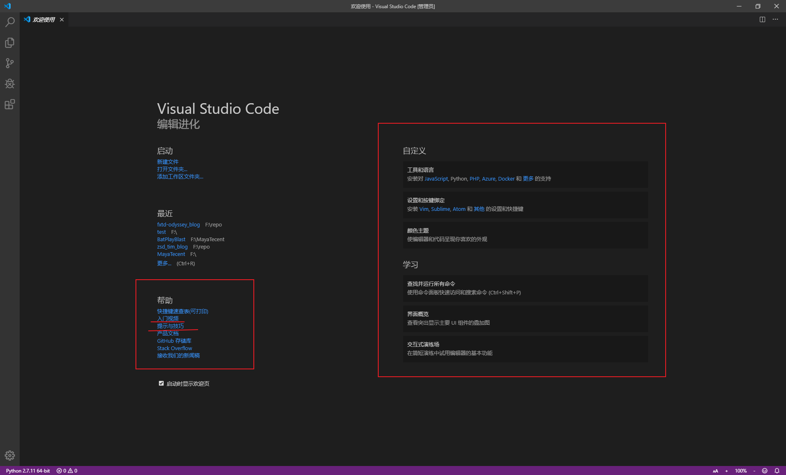Open recent folder zsd_tim_blog
This screenshot has height=475, width=786.
click(x=172, y=247)
